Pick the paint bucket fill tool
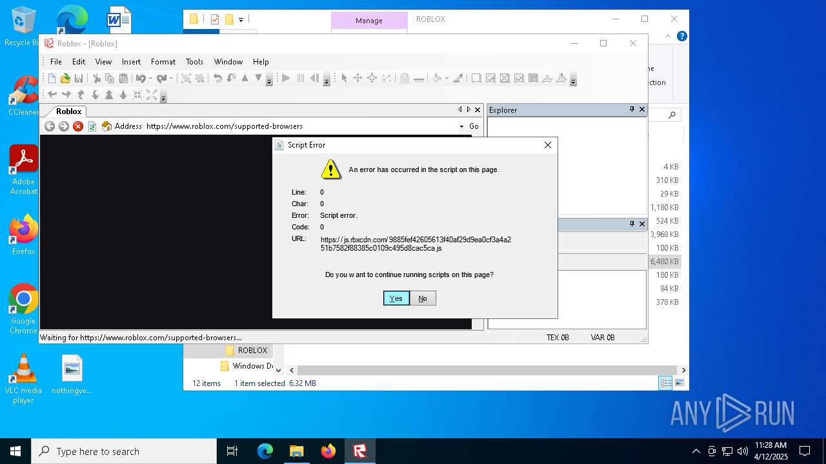 pos(437,79)
